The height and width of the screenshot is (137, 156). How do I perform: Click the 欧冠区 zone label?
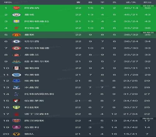coord(148,6)
